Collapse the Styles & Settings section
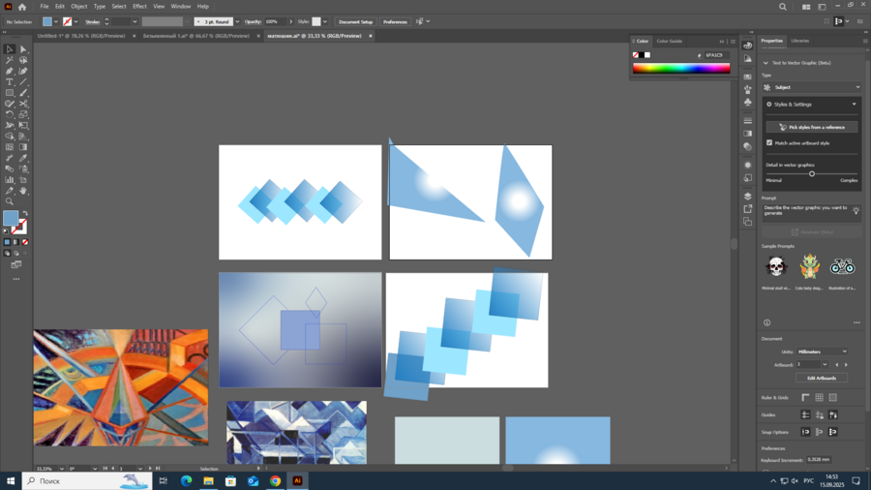This screenshot has width=871, height=490. coord(854,105)
